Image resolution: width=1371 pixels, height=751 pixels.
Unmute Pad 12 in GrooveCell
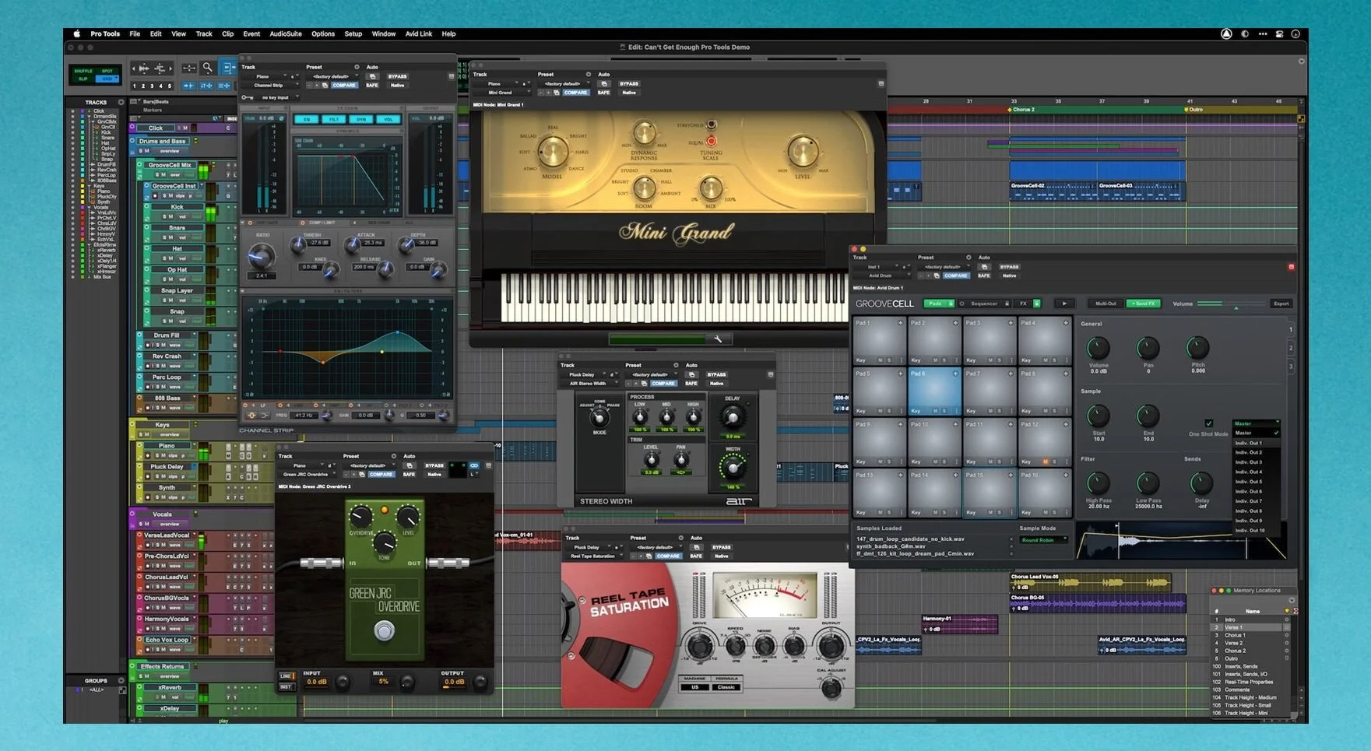click(1046, 461)
